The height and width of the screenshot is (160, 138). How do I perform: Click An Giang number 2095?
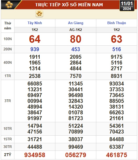(x=76, y=57)
